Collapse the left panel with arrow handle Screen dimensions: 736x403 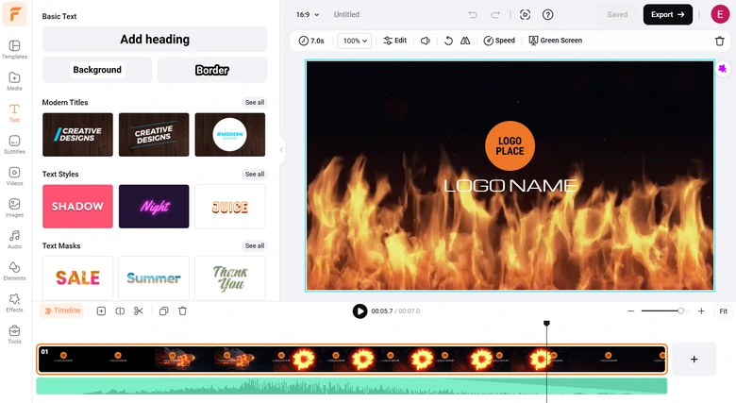tap(281, 150)
